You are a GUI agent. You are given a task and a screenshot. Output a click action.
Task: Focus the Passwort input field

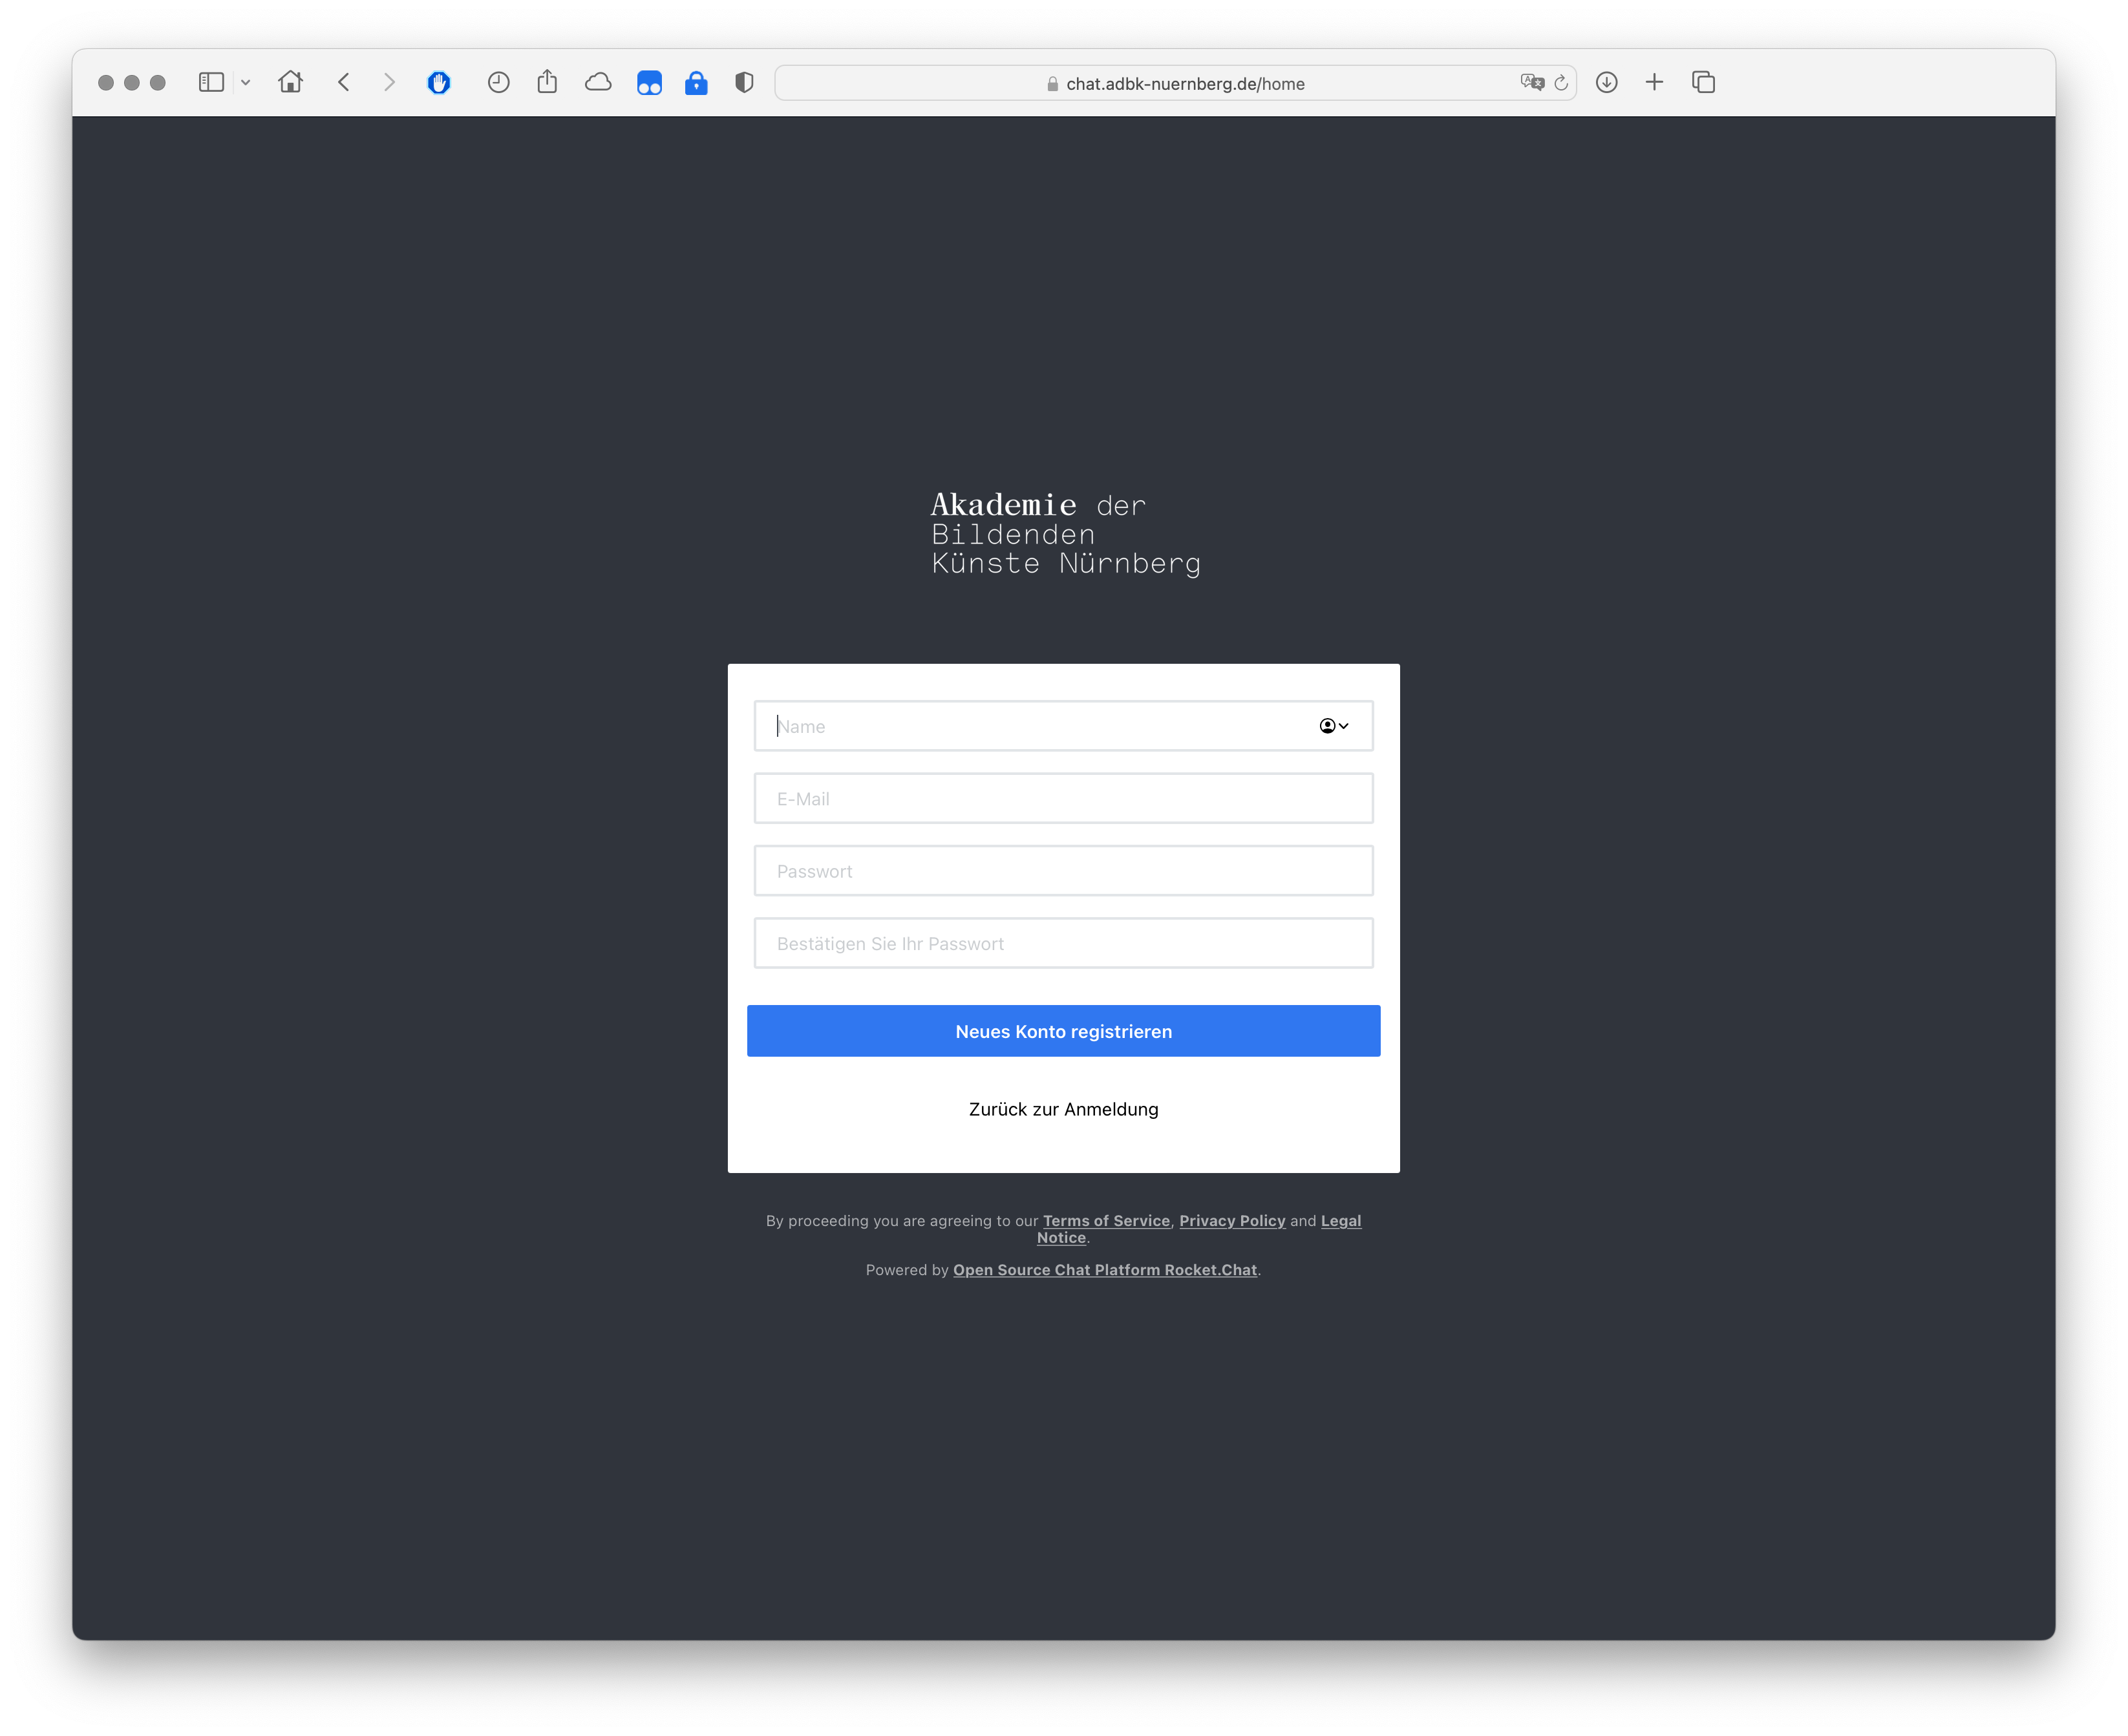click(x=1064, y=871)
